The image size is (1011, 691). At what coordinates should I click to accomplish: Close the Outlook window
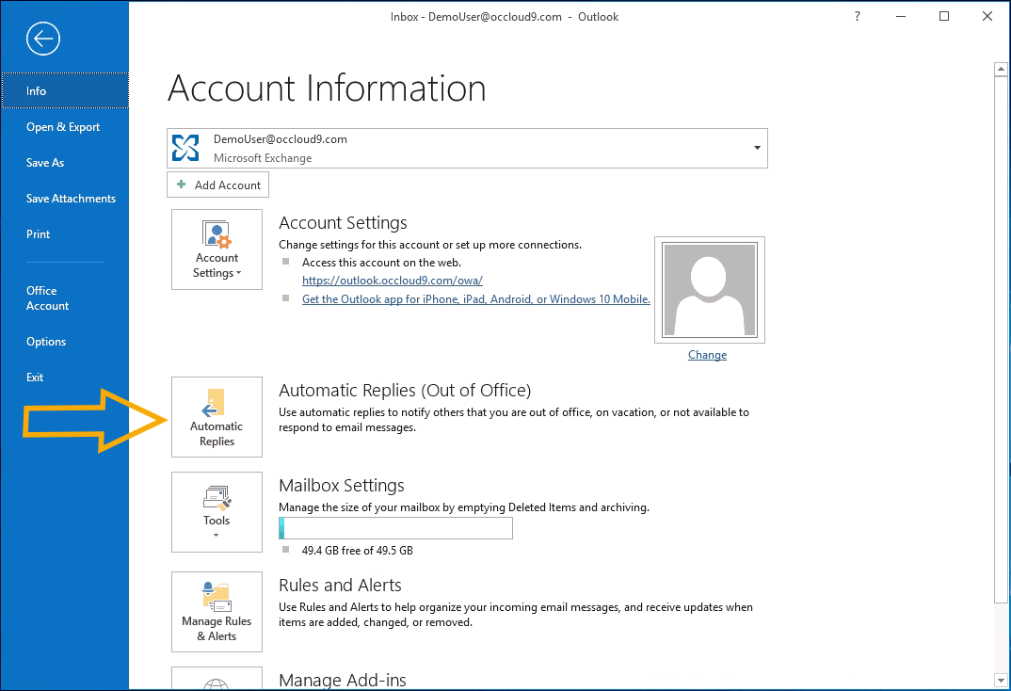pos(987,17)
